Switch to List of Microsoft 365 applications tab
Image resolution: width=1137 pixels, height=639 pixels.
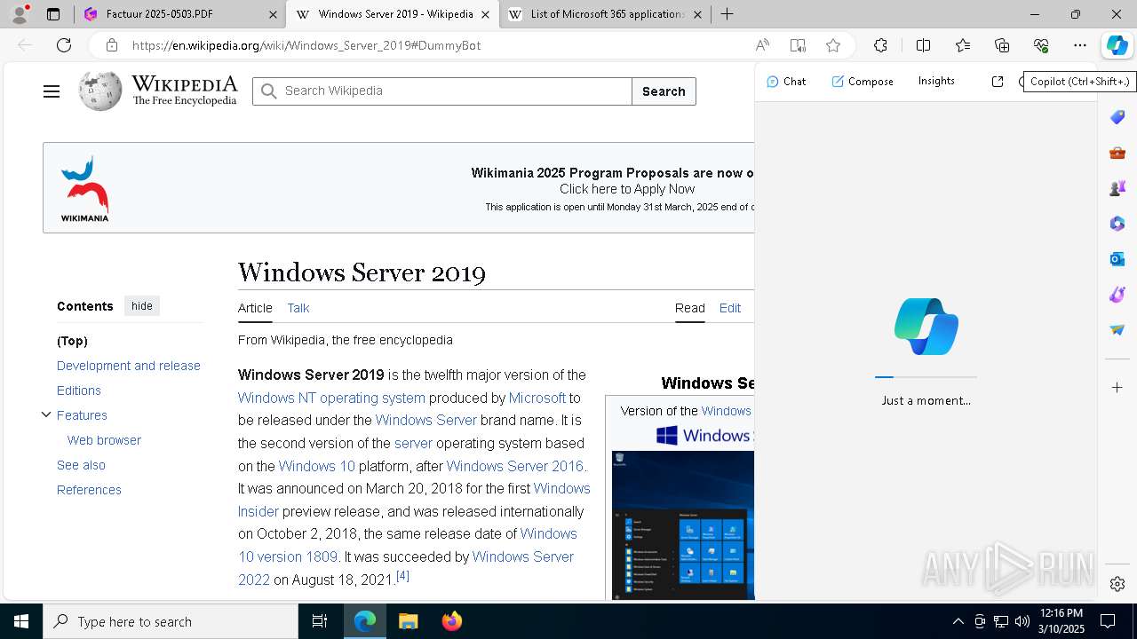click(606, 14)
